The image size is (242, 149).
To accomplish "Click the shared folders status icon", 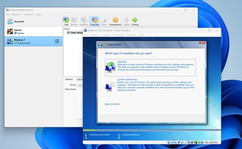I will pos(186,143).
